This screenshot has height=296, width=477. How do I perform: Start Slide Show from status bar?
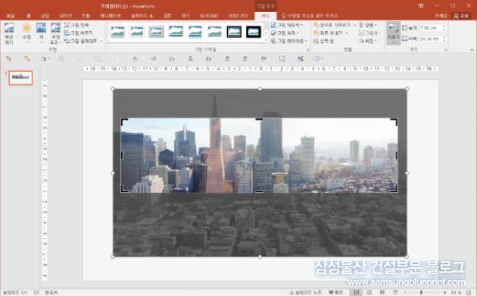click(x=395, y=292)
